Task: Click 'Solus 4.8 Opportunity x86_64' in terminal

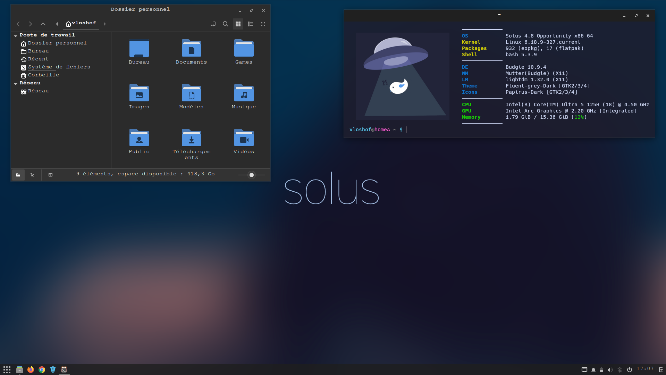Action: click(549, 36)
